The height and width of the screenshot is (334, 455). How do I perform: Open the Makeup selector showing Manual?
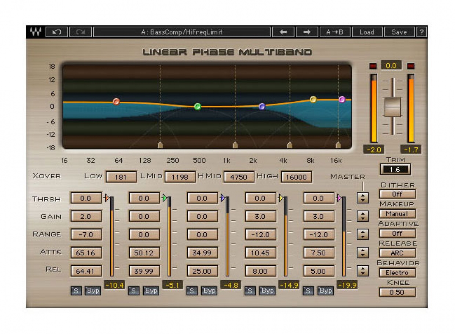[397, 214]
